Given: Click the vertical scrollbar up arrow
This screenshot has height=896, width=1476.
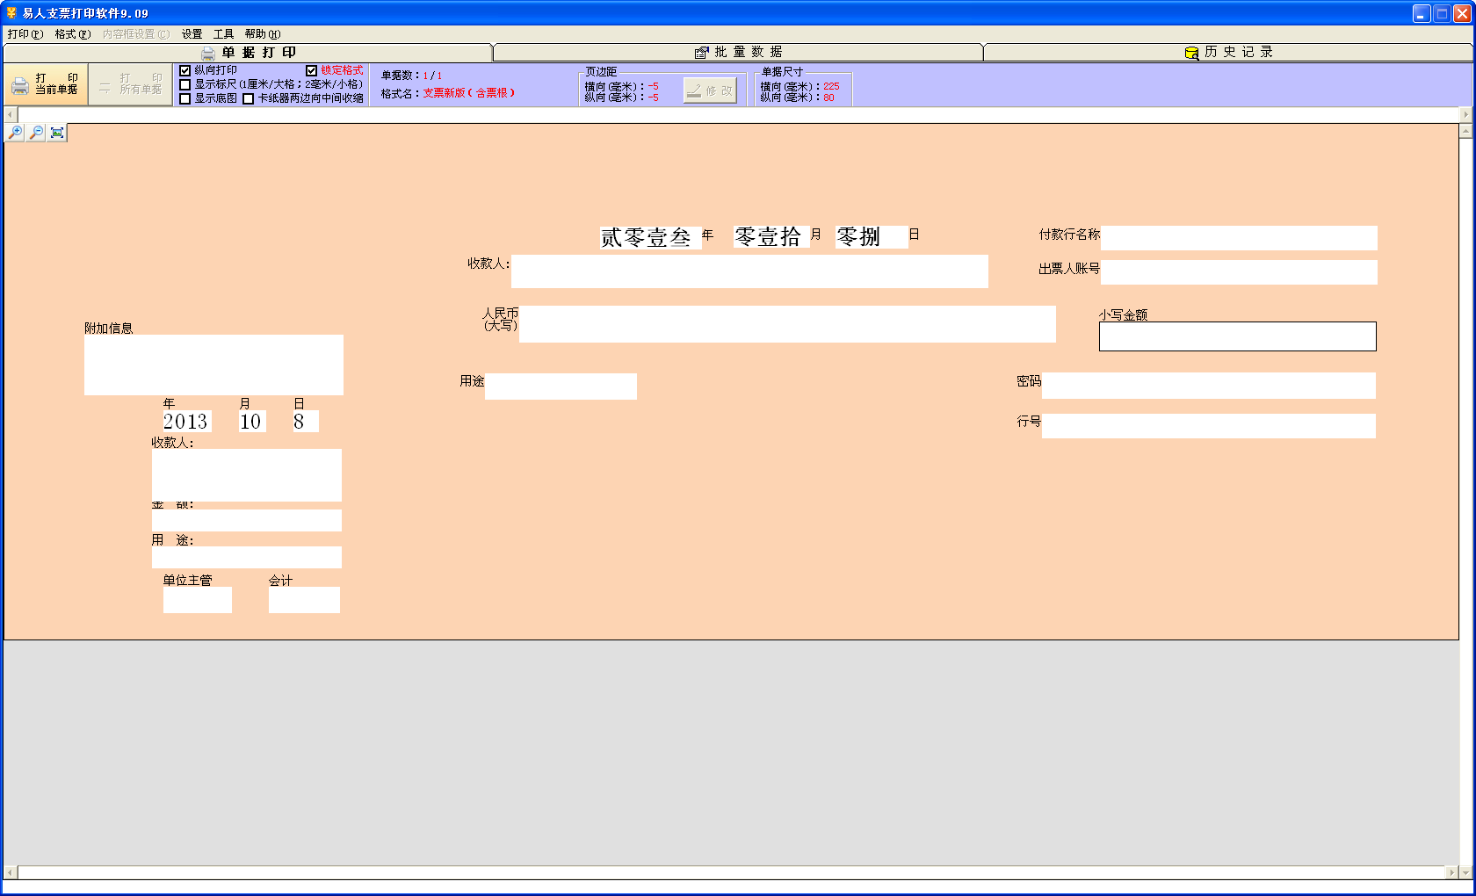Looking at the screenshot, I should pyautogui.click(x=1465, y=131).
